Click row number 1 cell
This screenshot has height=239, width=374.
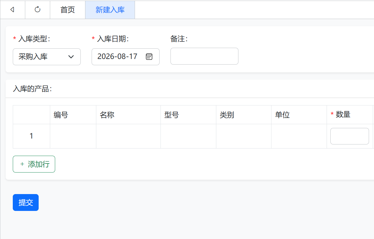(x=31, y=136)
